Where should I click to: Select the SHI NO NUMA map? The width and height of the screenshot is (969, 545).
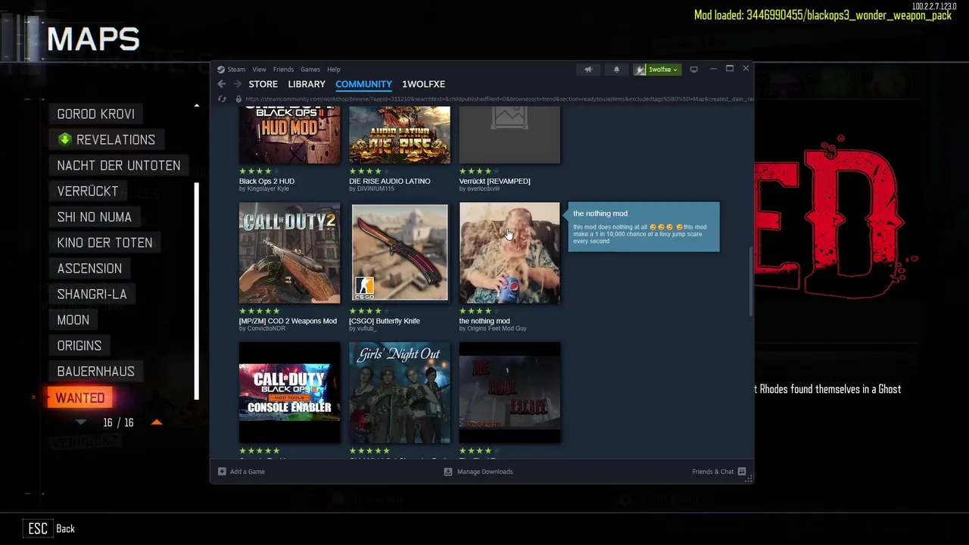click(x=95, y=216)
